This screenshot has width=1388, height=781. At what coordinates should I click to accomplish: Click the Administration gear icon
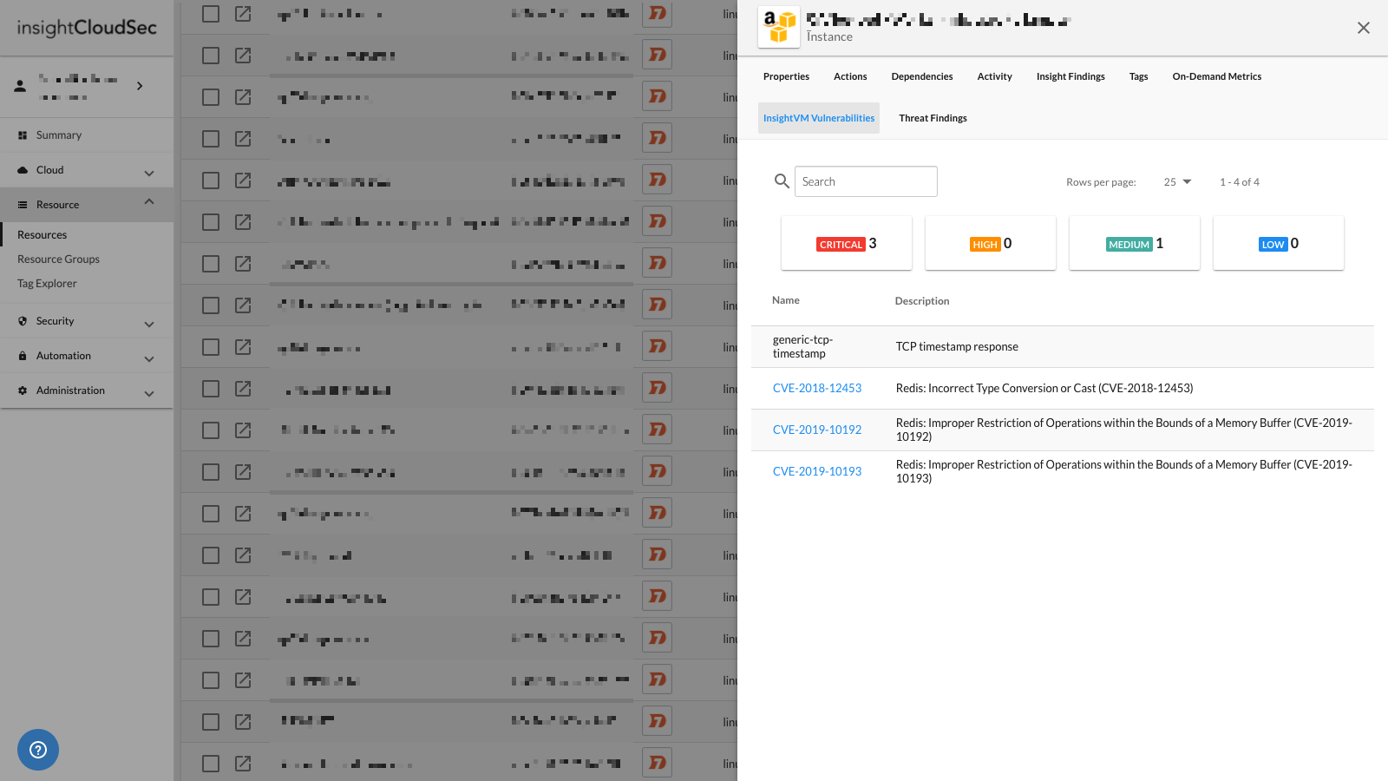tap(23, 390)
